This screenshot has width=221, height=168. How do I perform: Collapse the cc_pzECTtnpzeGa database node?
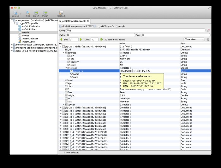15,23
